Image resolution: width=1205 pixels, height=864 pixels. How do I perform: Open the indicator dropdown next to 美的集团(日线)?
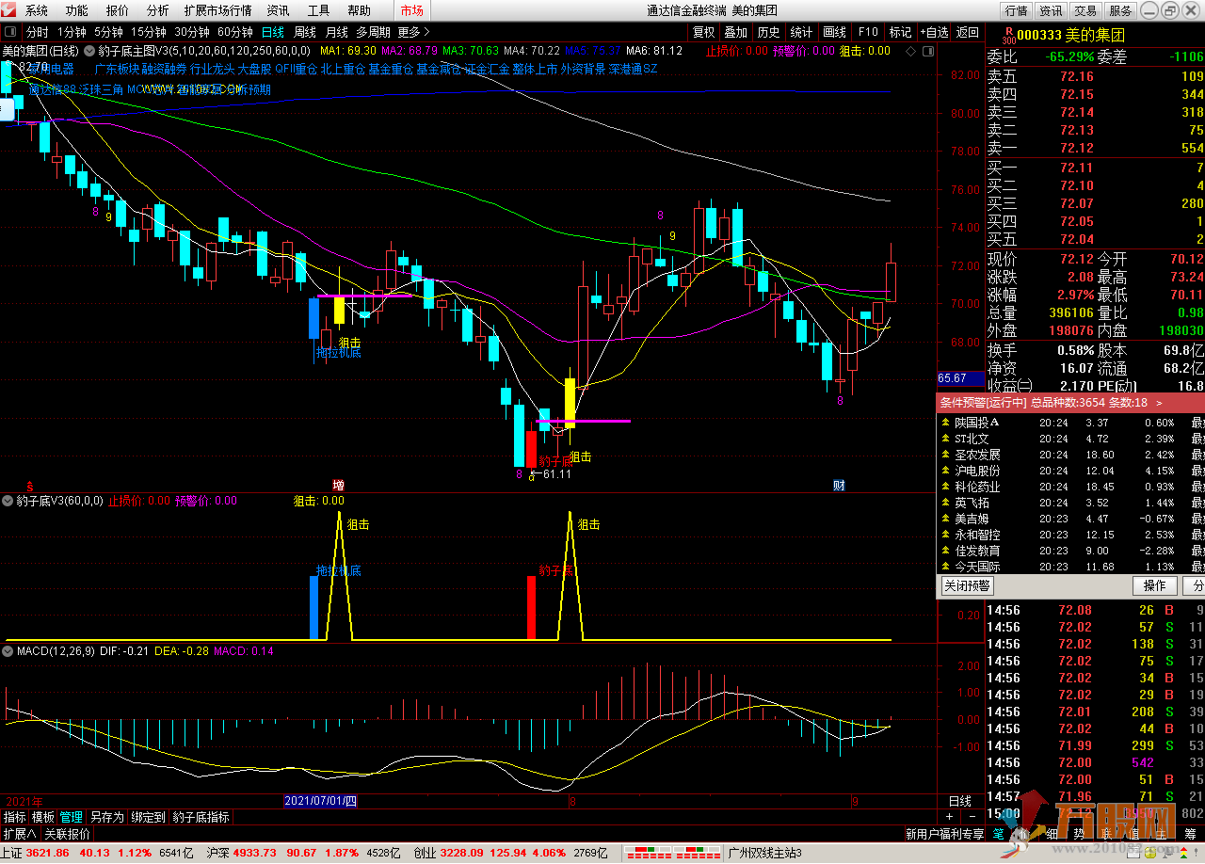[x=89, y=51]
